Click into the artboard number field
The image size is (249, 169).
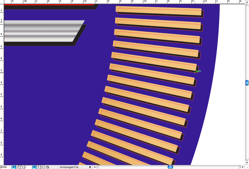tap(28, 167)
